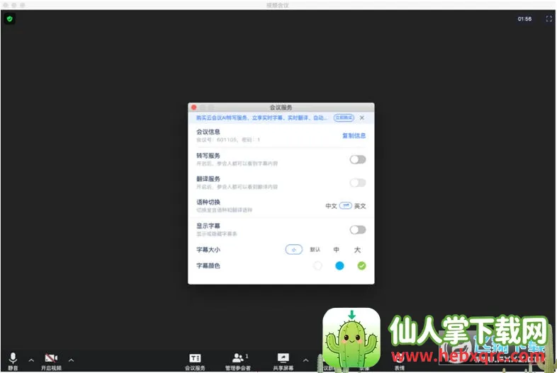Expand the share screen options arrow
Viewport: 557px width, 373px height.
(305, 360)
